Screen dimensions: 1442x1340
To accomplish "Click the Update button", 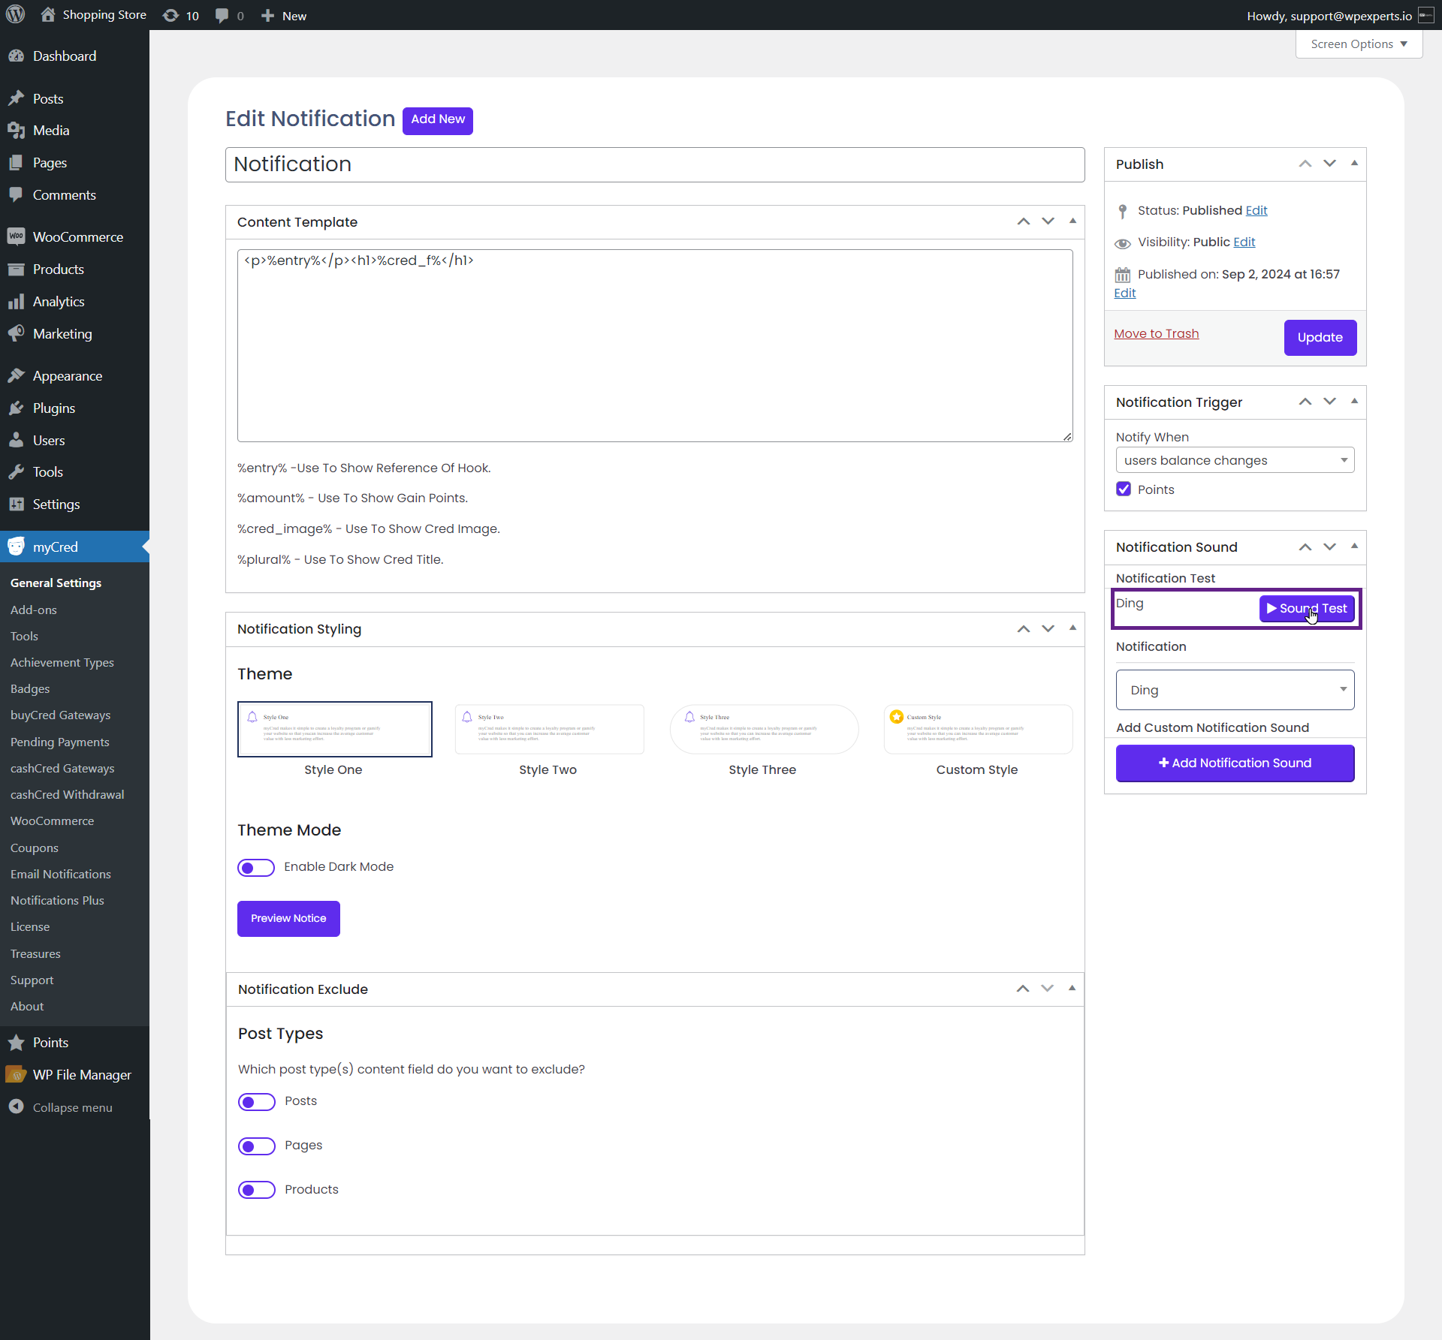I will [x=1320, y=337].
